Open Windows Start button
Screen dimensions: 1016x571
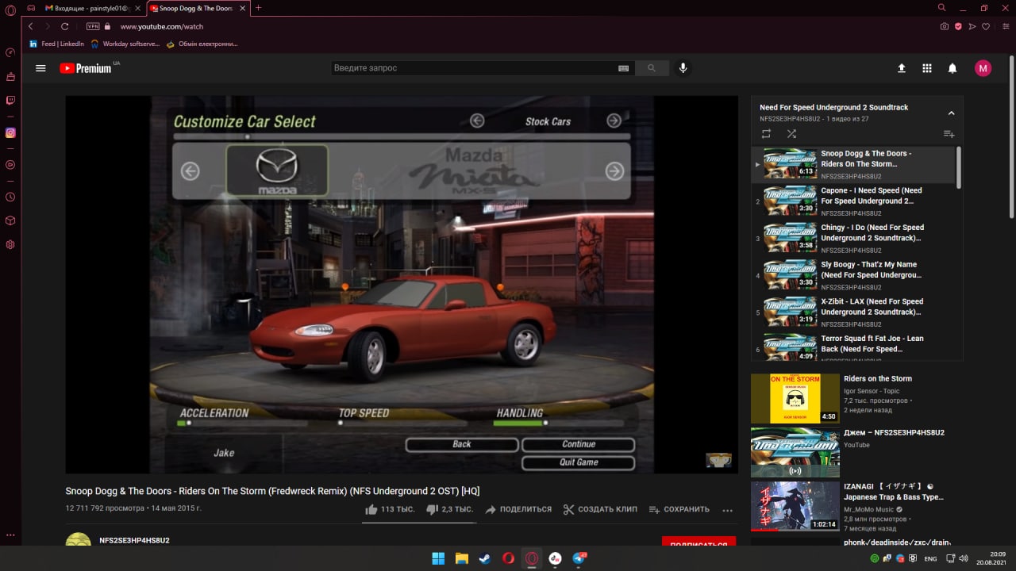pos(438,558)
